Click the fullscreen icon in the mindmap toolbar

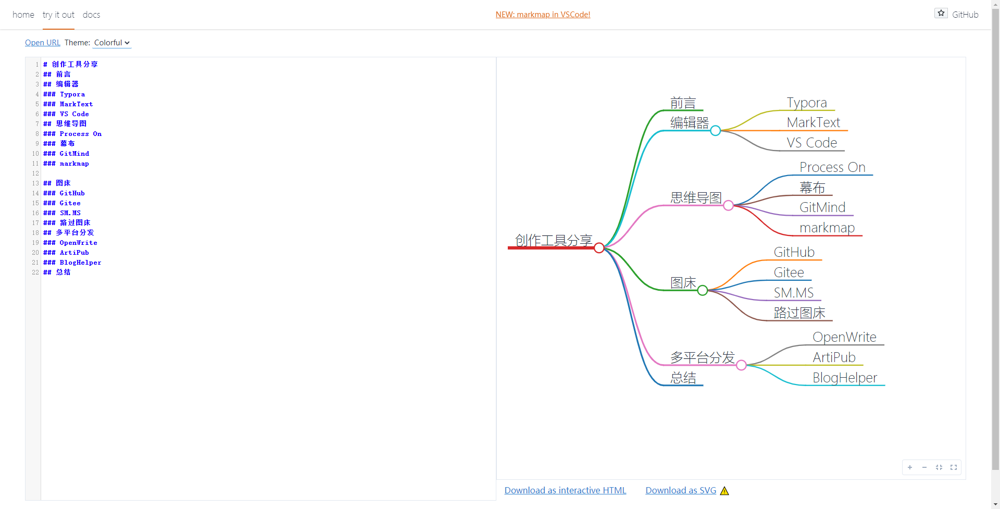[x=954, y=467]
